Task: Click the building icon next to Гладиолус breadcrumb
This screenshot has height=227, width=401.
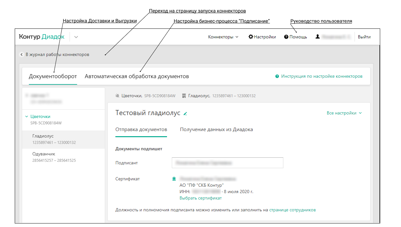Action: pyautogui.click(x=184, y=96)
